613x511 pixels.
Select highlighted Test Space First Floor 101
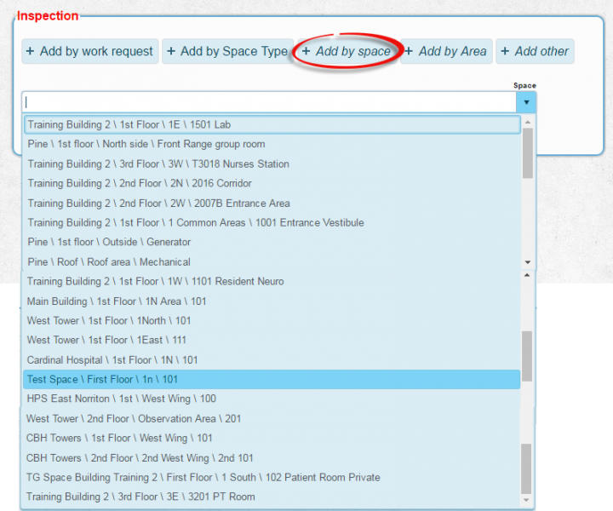pyautogui.click(x=271, y=379)
